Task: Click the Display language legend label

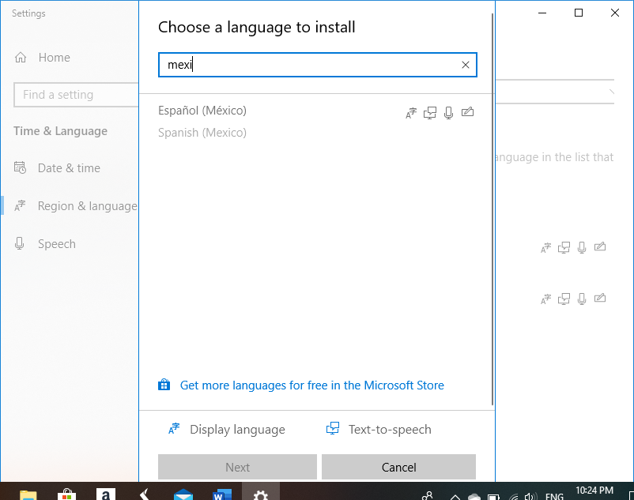Action: pos(237,430)
